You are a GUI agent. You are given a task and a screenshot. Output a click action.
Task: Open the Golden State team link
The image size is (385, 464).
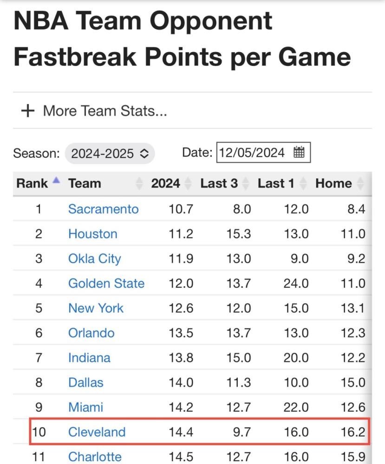106,284
